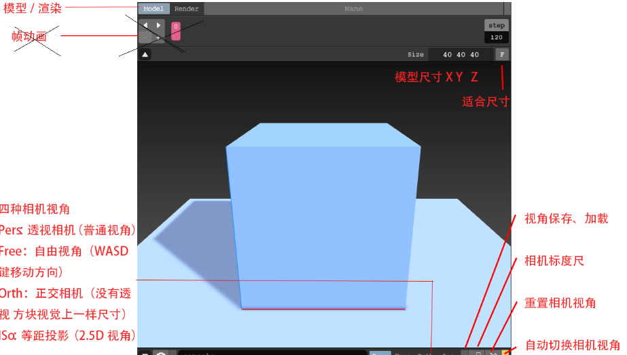Image resolution: width=627 pixels, height=355 pixels.
Task: Go to the previous animation frame
Action: 145,25
